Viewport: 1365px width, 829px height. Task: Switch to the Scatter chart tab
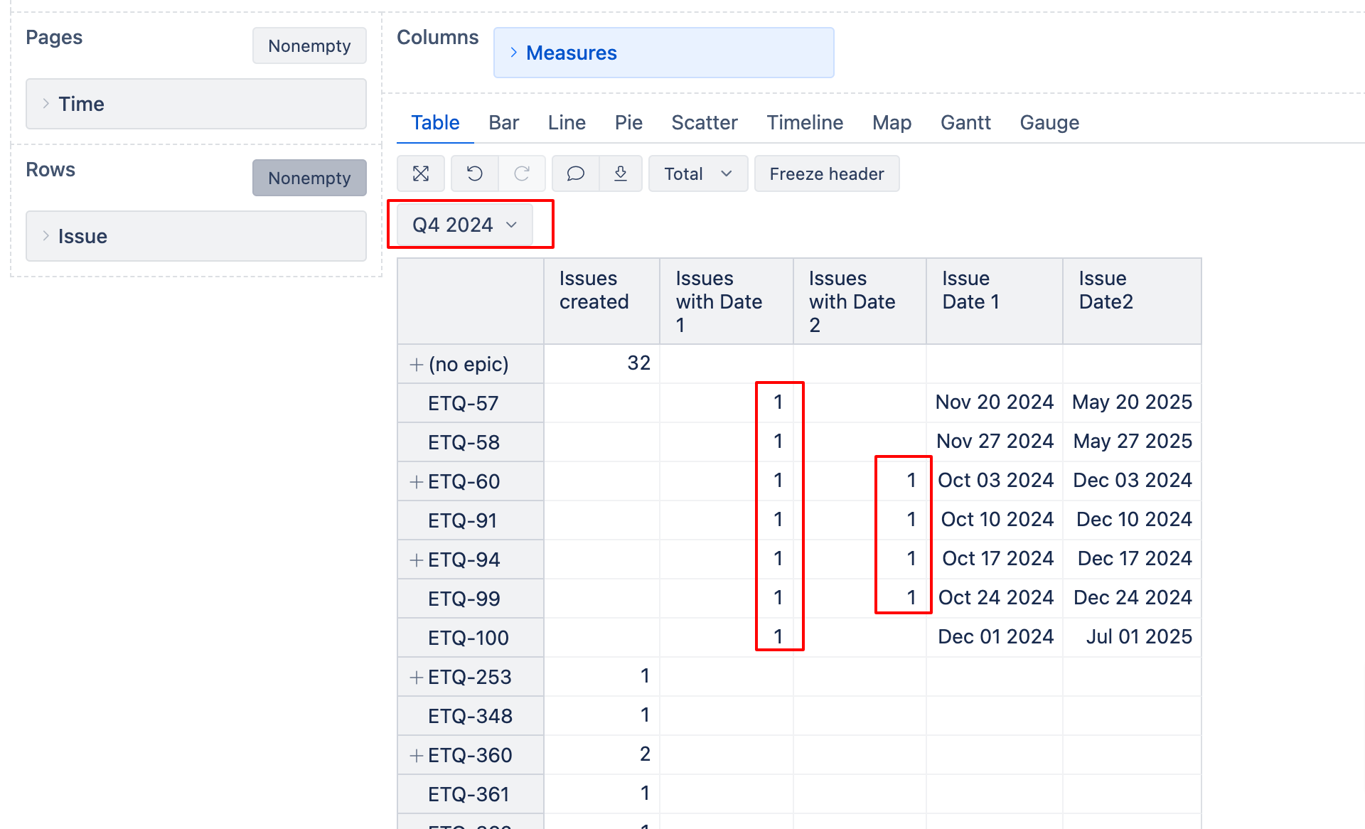tap(705, 122)
